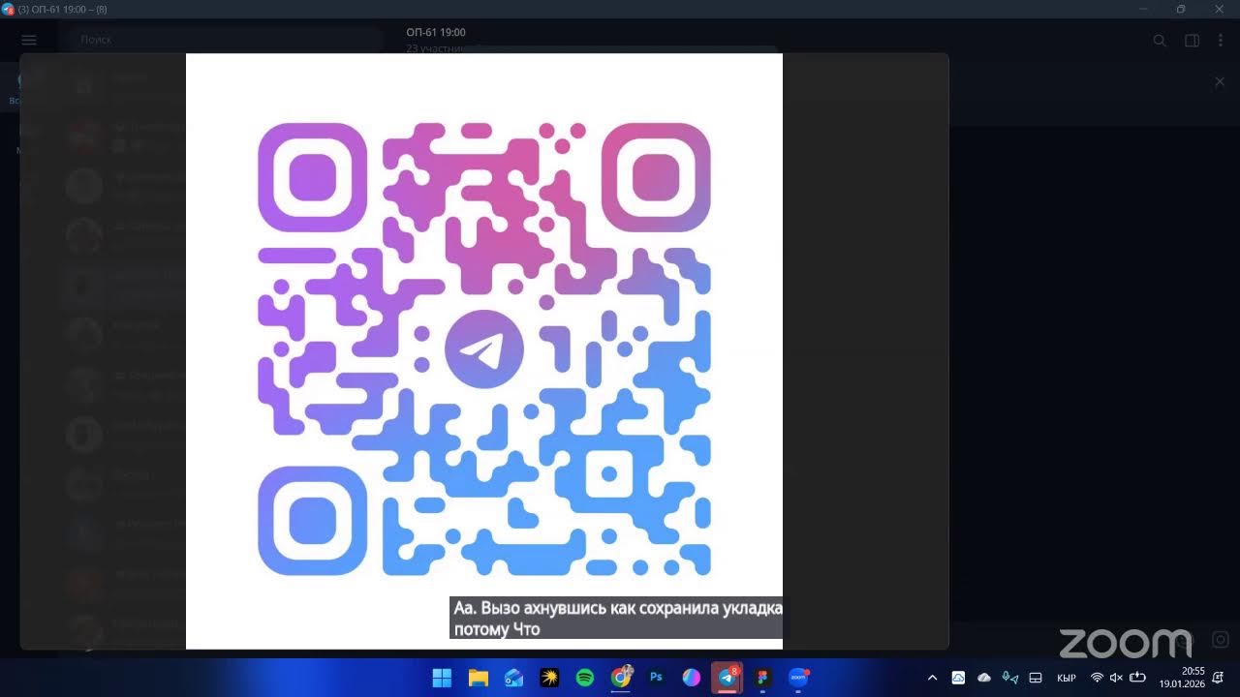Toggle the chat info side panel
Image resolution: width=1240 pixels, height=697 pixels.
[1193, 41]
